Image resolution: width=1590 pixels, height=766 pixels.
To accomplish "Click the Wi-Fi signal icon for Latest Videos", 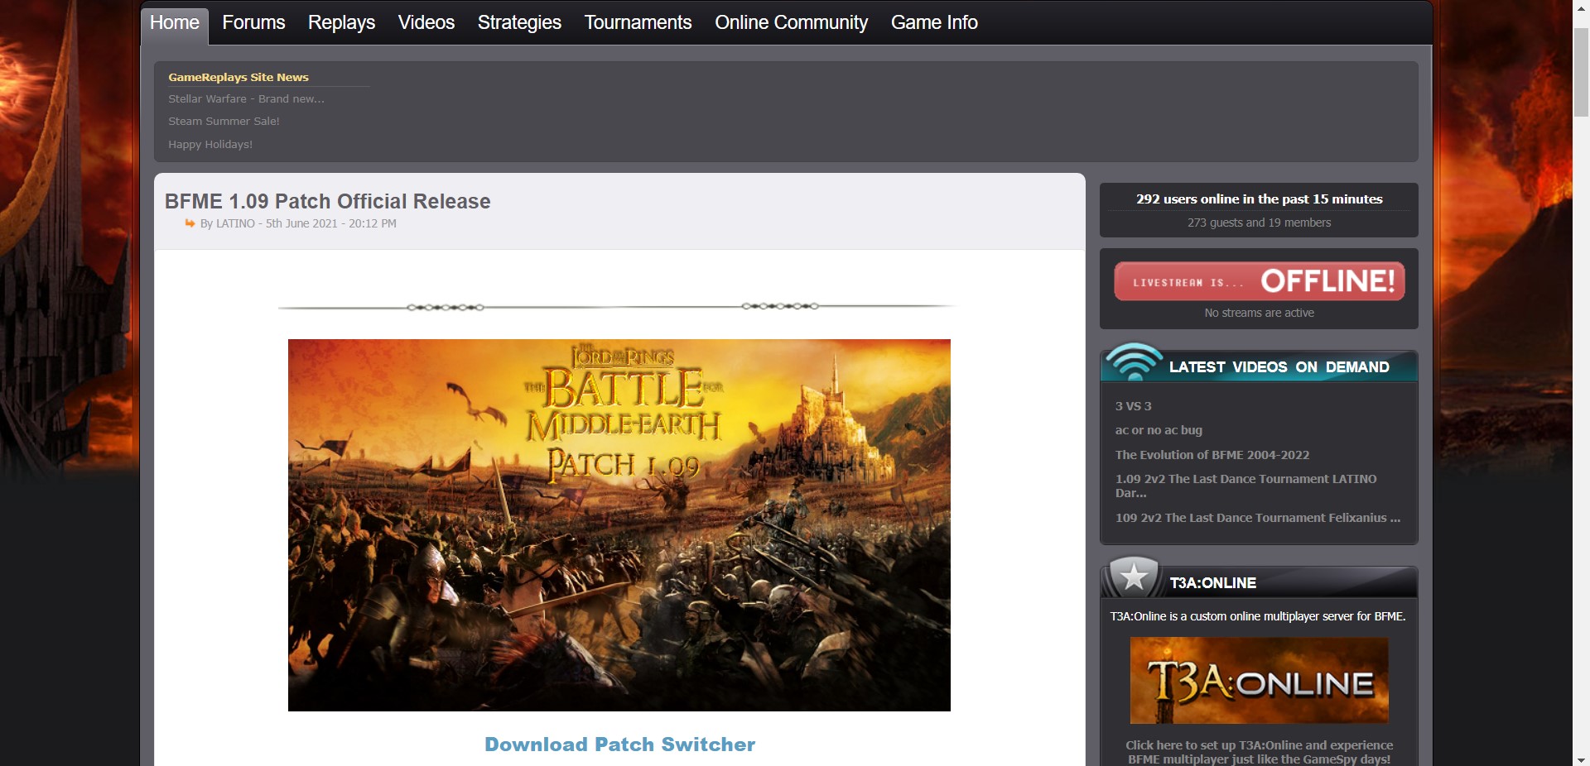I will (x=1134, y=361).
